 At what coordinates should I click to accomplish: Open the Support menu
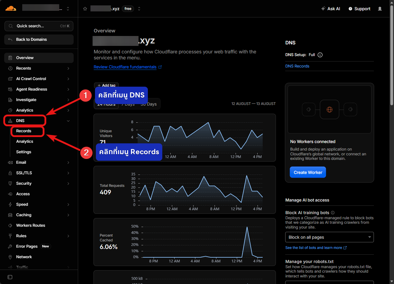[359, 9]
